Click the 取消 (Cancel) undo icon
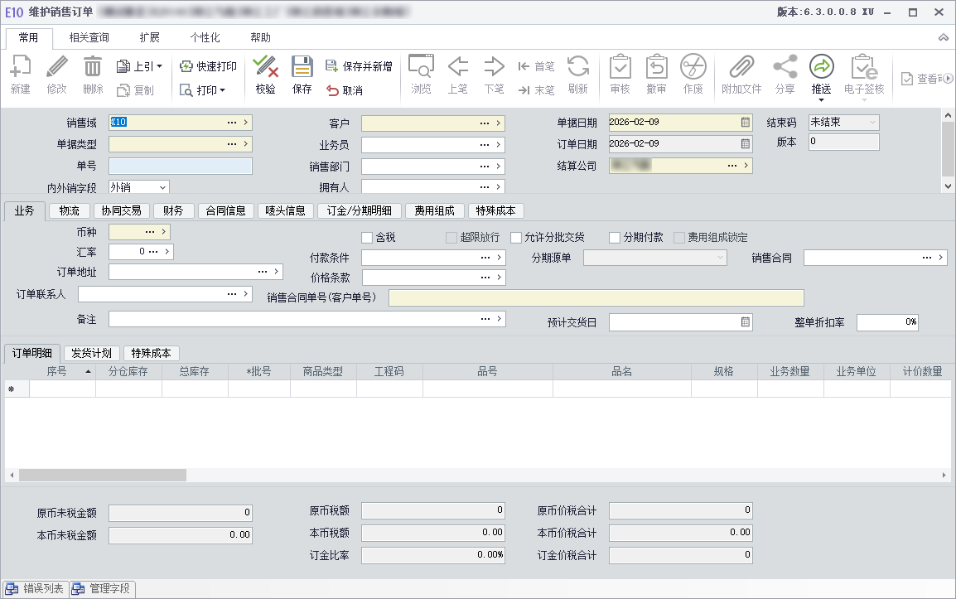This screenshot has width=956, height=599. 332,90
